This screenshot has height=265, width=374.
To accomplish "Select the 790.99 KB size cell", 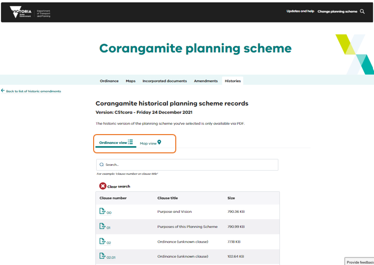I will click(236, 226).
